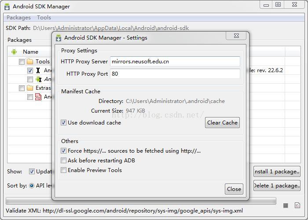Screen dimensions: 308x220
Task: Click the Close button in Settings
Action: [x=234, y=189]
